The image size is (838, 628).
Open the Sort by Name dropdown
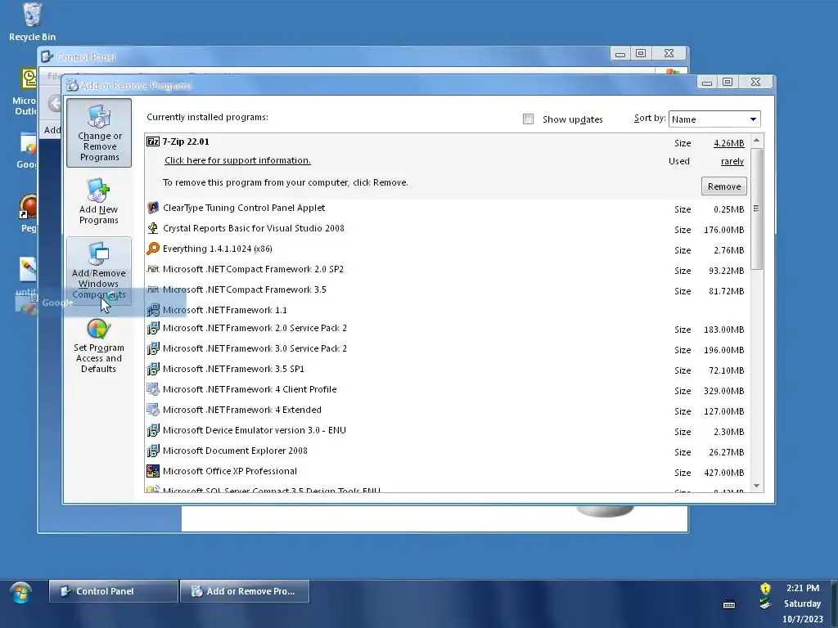click(714, 119)
